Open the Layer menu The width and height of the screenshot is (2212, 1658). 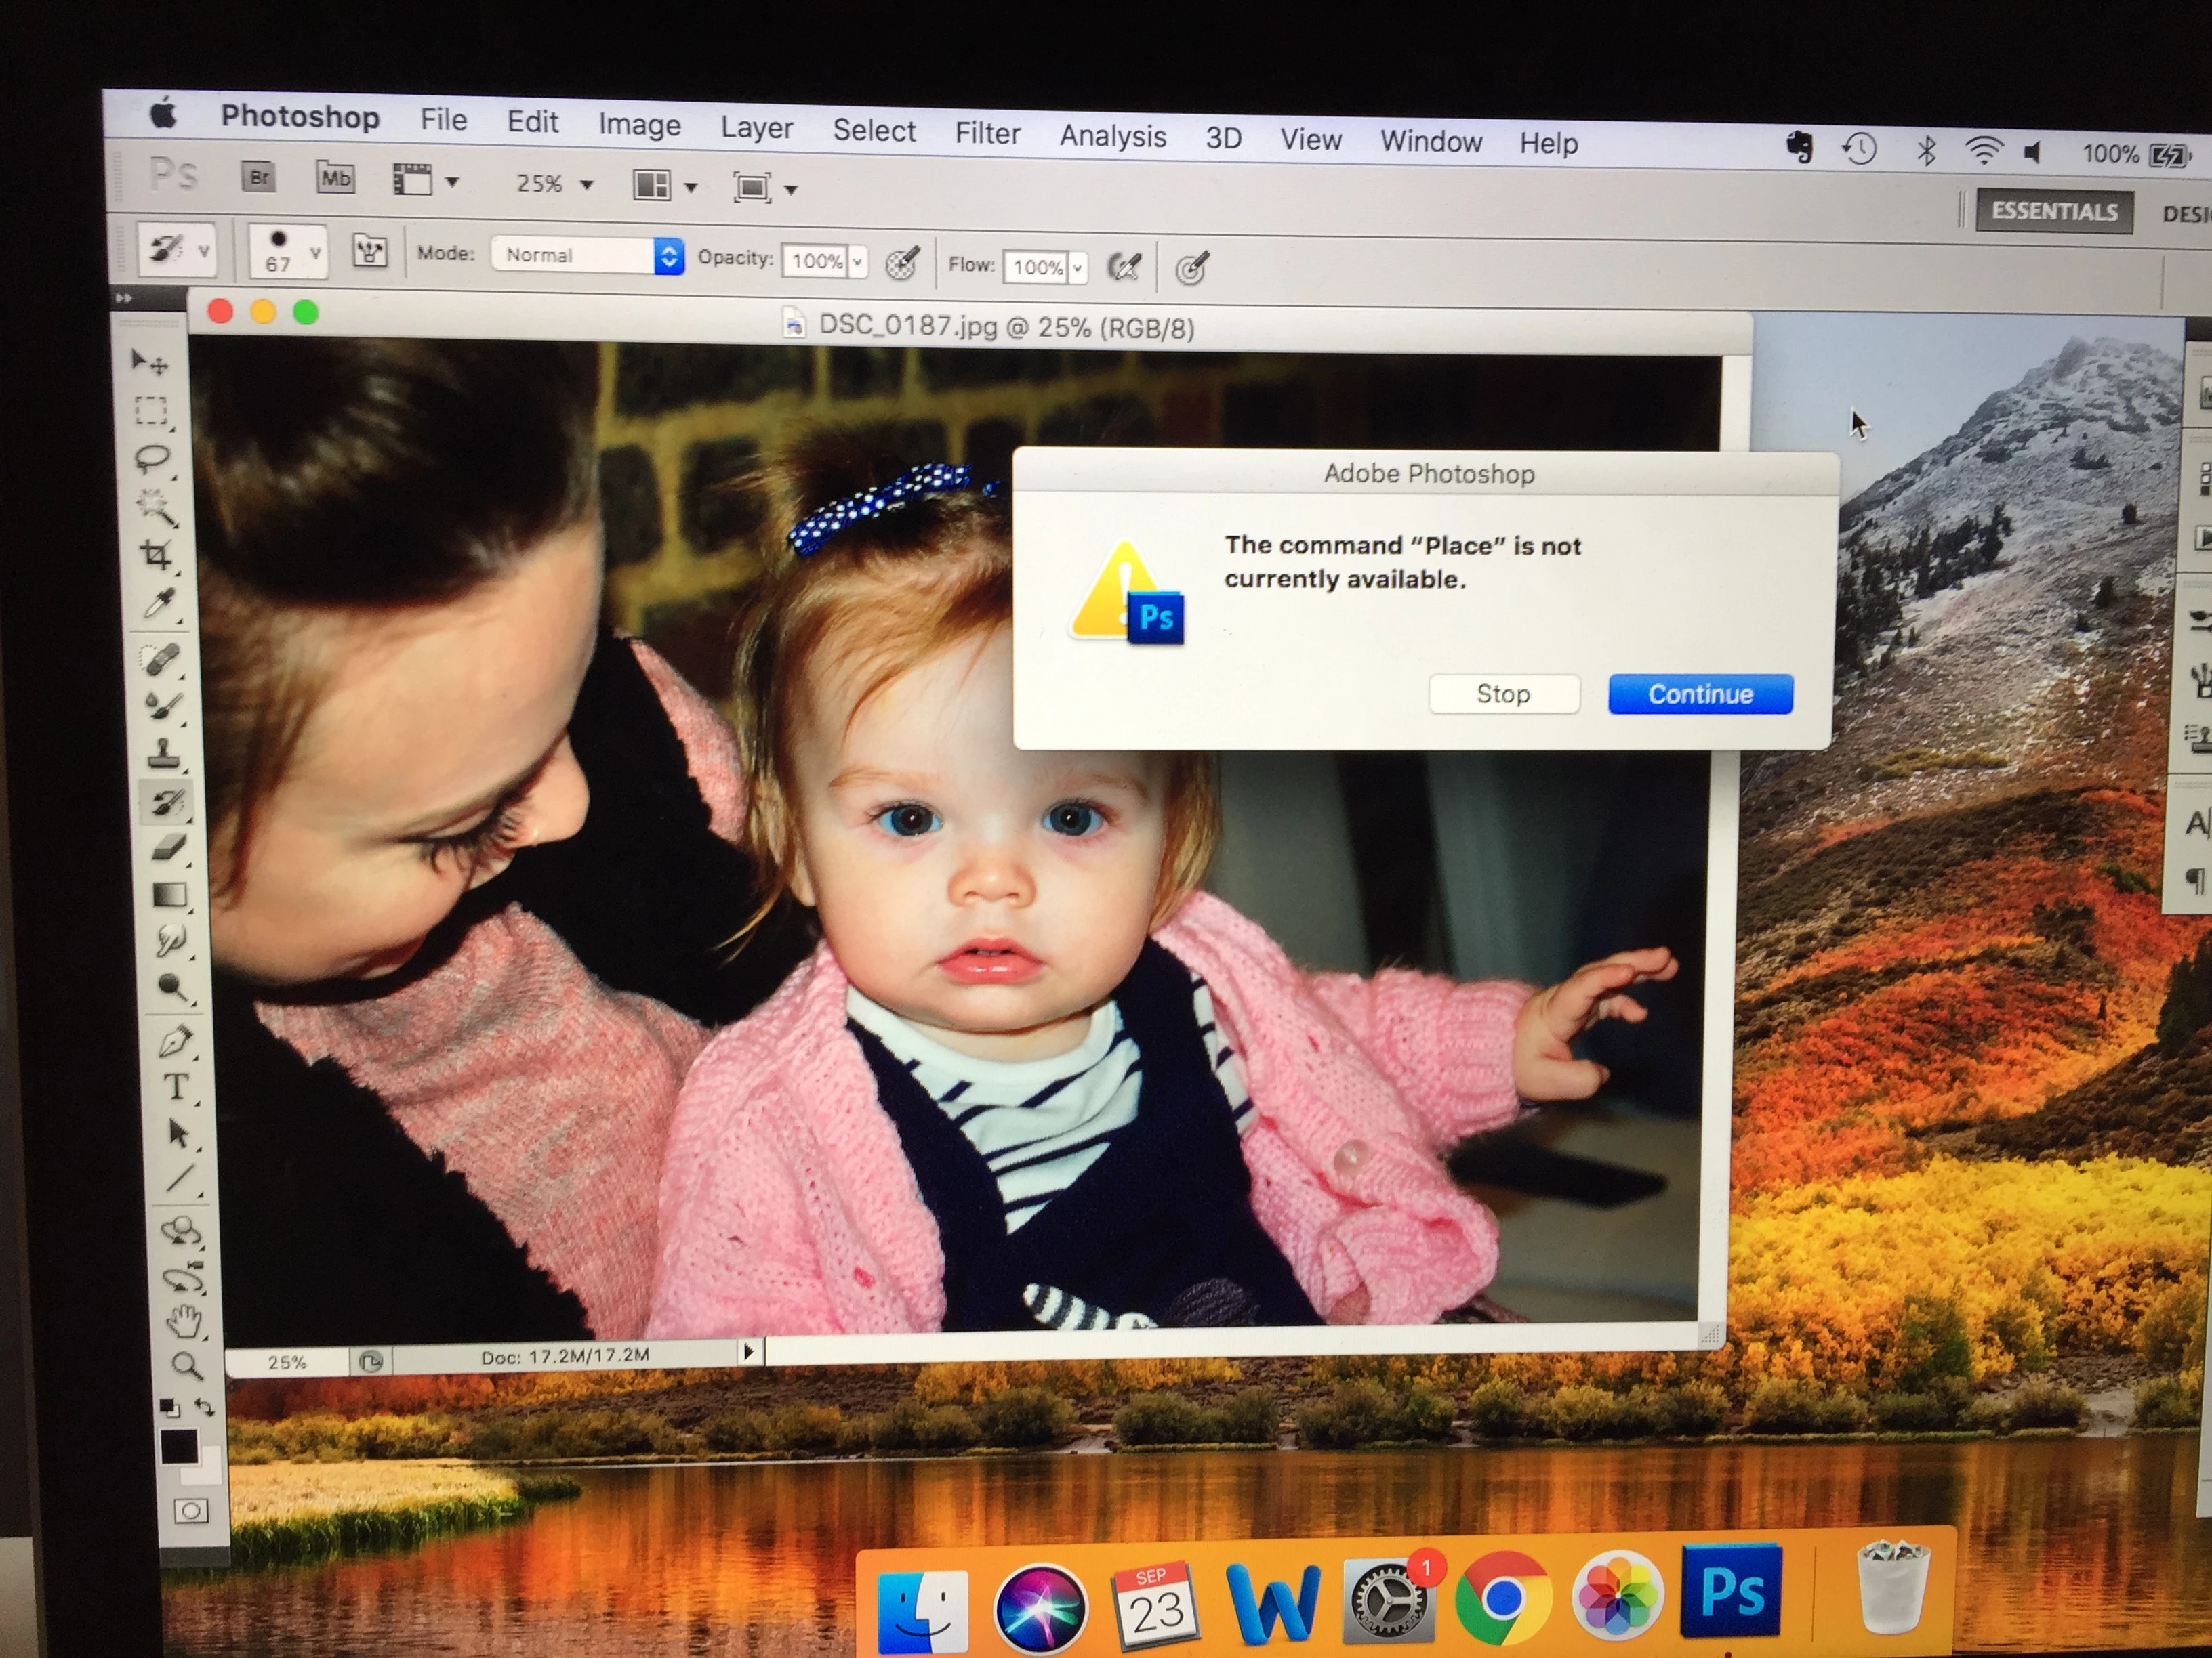(756, 128)
